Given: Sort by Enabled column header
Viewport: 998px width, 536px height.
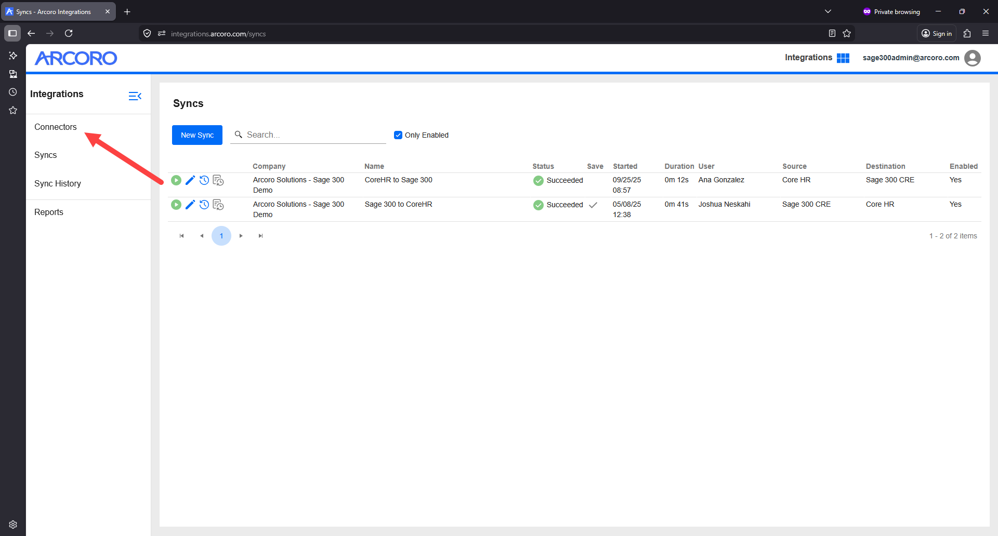Looking at the screenshot, I should pyautogui.click(x=964, y=166).
